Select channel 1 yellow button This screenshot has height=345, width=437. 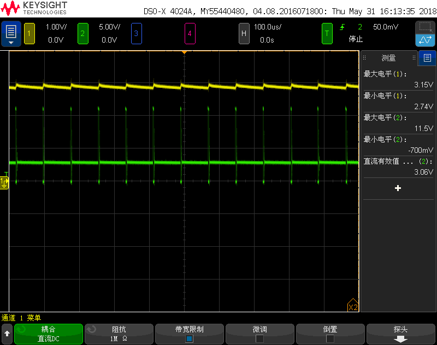pyautogui.click(x=29, y=34)
